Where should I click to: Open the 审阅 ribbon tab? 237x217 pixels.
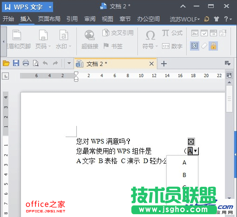point(90,19)
